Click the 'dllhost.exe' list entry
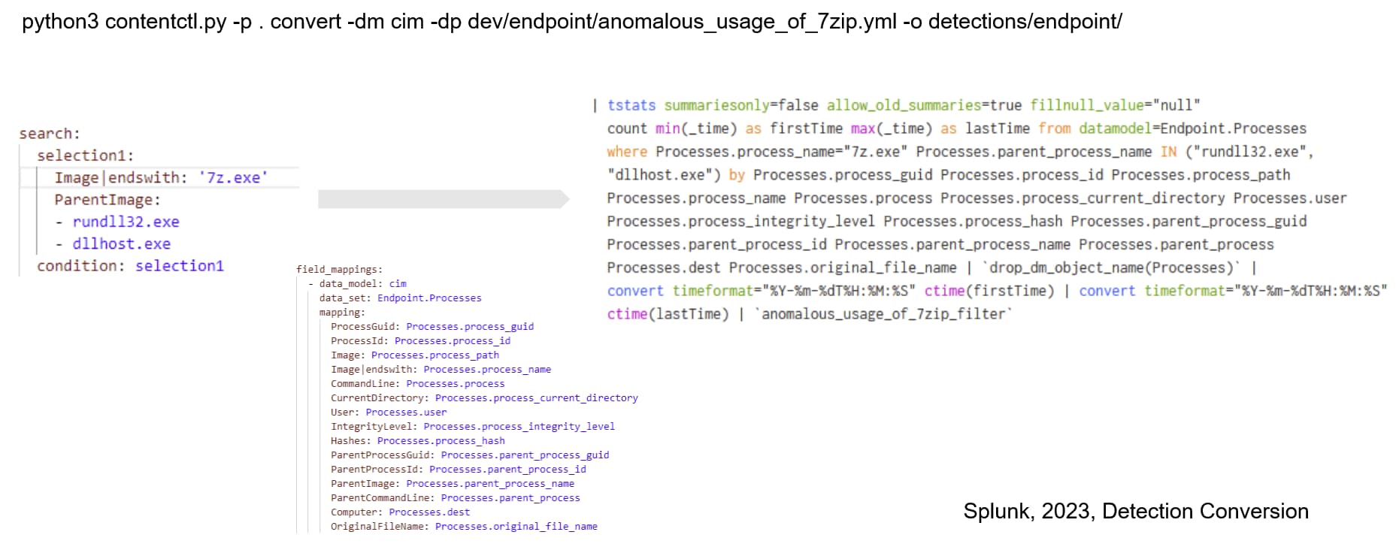The width and height of the screenshot is (1396, 547). 121,244
